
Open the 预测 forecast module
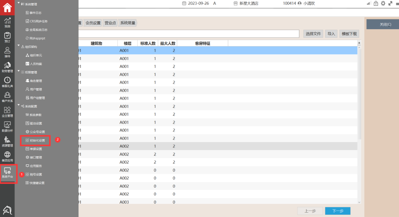coord(7,22)
